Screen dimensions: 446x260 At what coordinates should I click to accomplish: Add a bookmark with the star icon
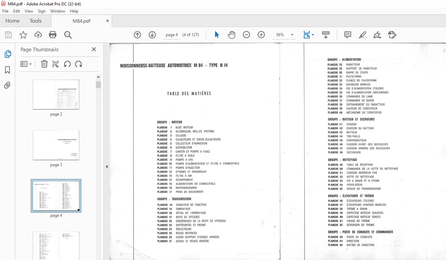23,35
